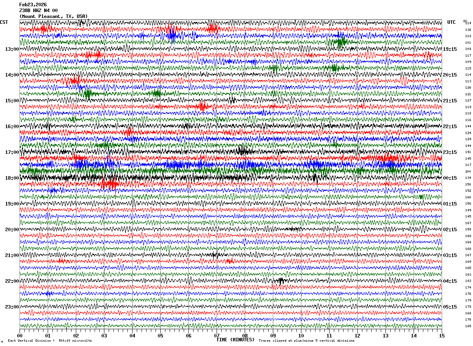Click the '14:00' CST time label
Screen dimensions: 473x346
pyautogui.click(x=12, y=75)
